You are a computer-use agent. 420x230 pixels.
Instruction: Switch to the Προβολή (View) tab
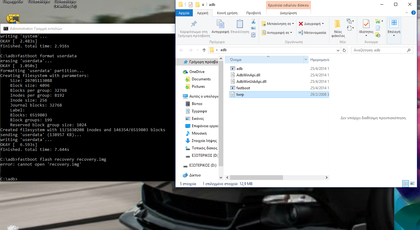253,13
